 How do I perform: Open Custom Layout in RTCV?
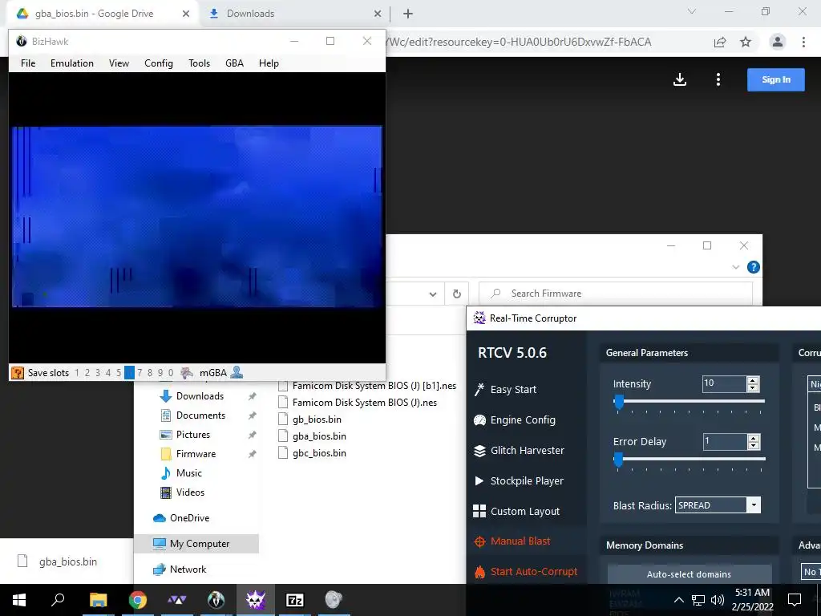pyautogui.click(x=516, y=511)
